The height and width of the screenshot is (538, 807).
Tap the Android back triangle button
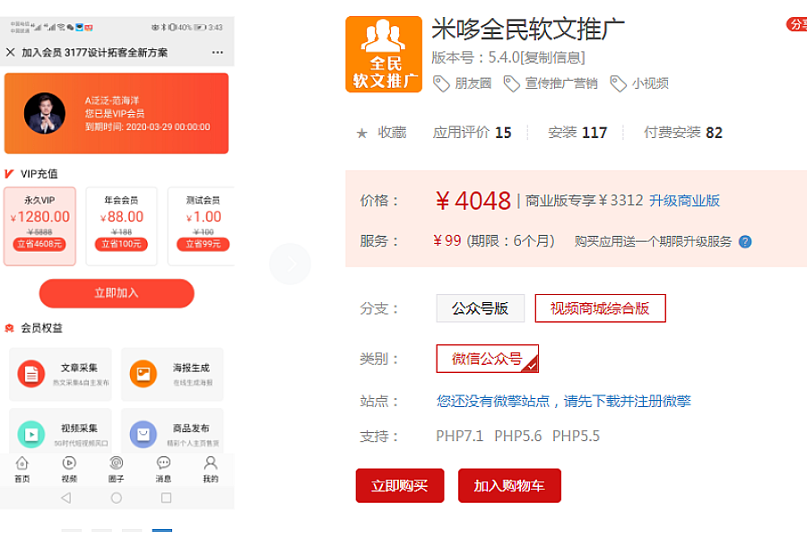(65, 498)
